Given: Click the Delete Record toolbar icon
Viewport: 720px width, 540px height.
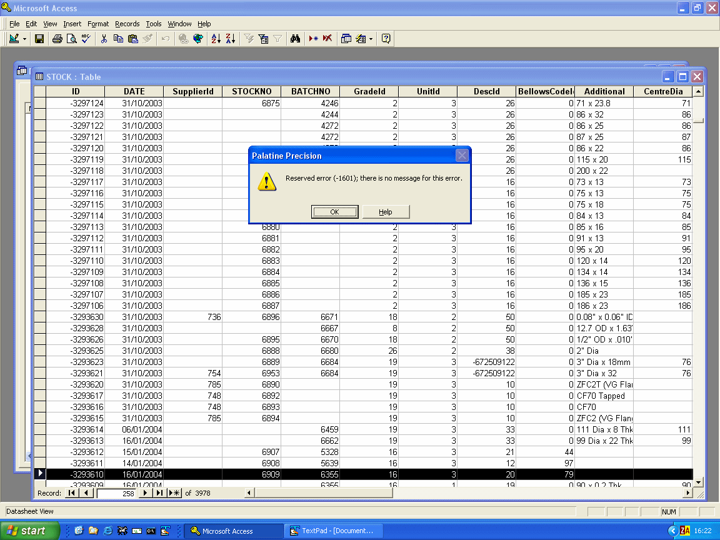Looking at the screenshot, I should pos(327,39).
